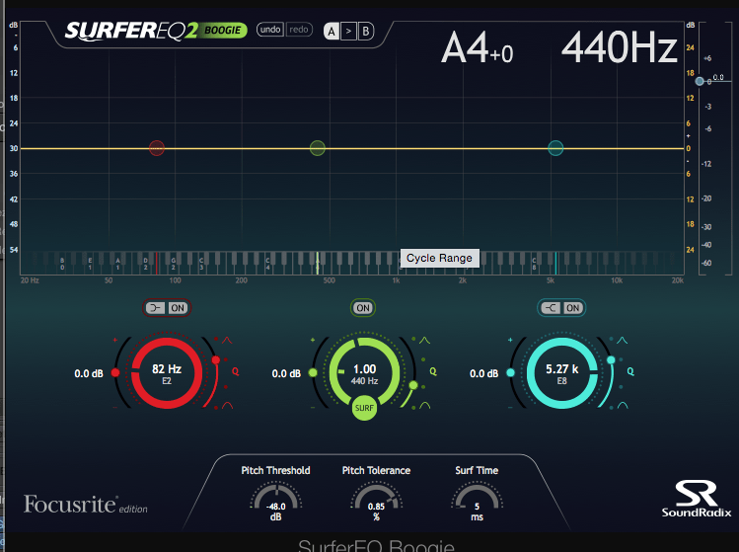Click the SoundRadix logo
This screenshot has height=552, width=739.
point(697,499)
